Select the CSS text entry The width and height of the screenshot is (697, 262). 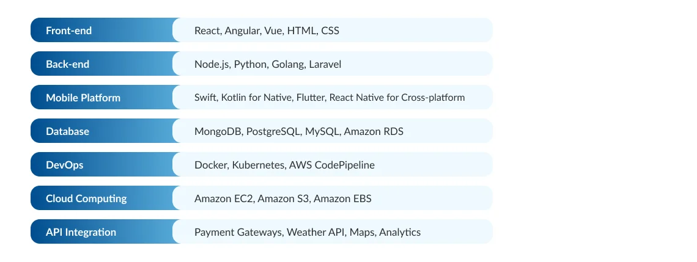click(x=330, y=31)
